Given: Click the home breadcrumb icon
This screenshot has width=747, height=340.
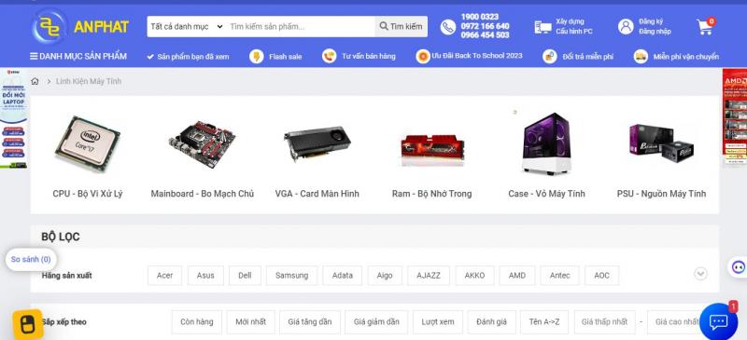Looking at the screenshot, I should [x=35, y=81].
